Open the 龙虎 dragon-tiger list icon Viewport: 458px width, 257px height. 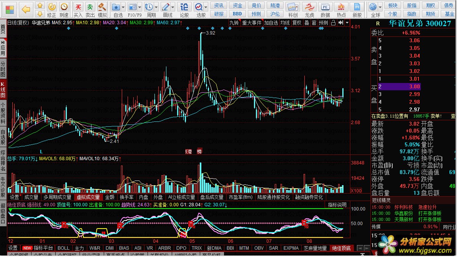(309, 10)
